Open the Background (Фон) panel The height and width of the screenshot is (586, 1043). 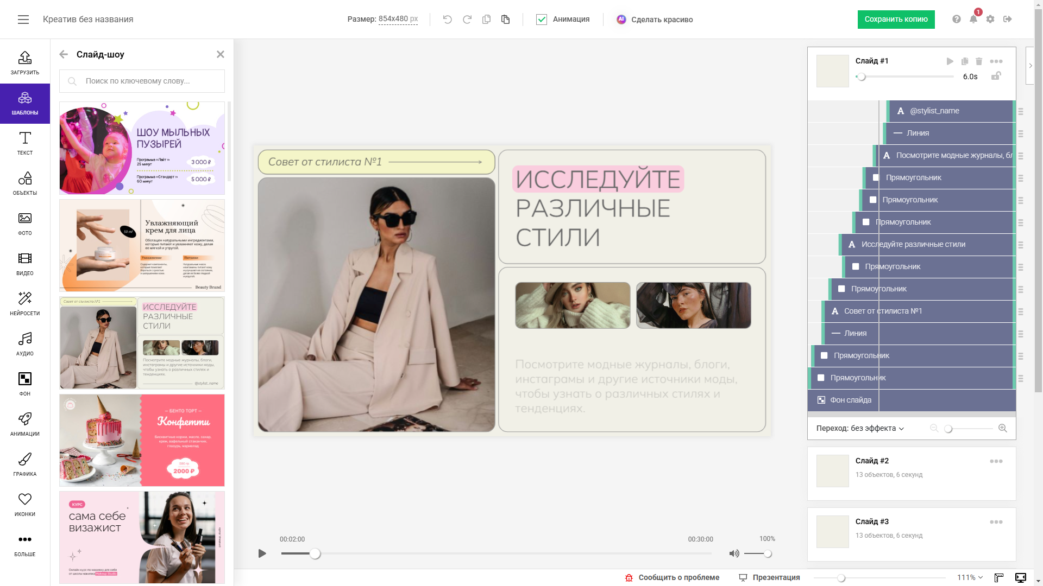coord(25,384)
